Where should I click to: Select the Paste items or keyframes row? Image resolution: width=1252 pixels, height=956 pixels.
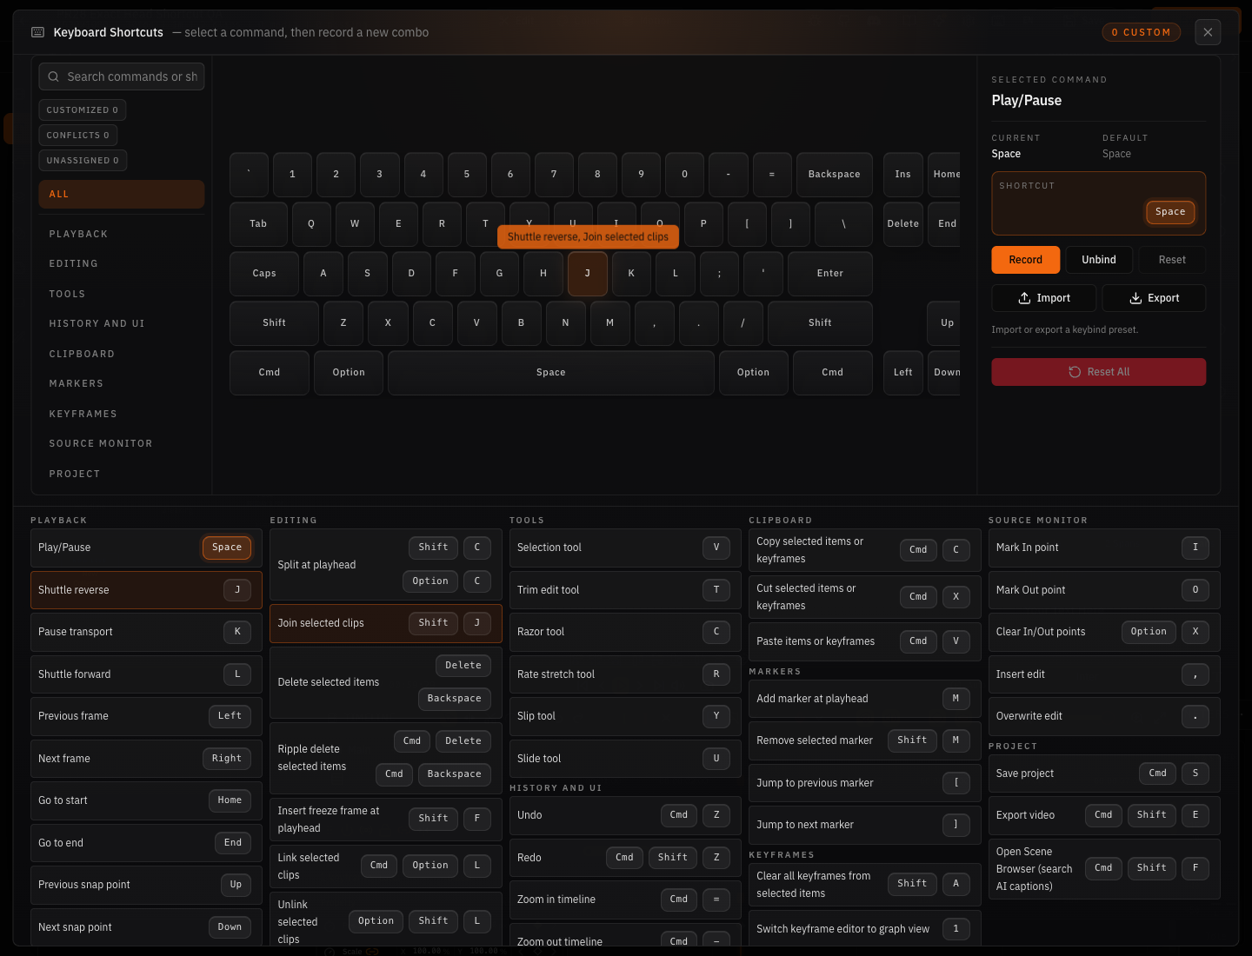(865, 641)
